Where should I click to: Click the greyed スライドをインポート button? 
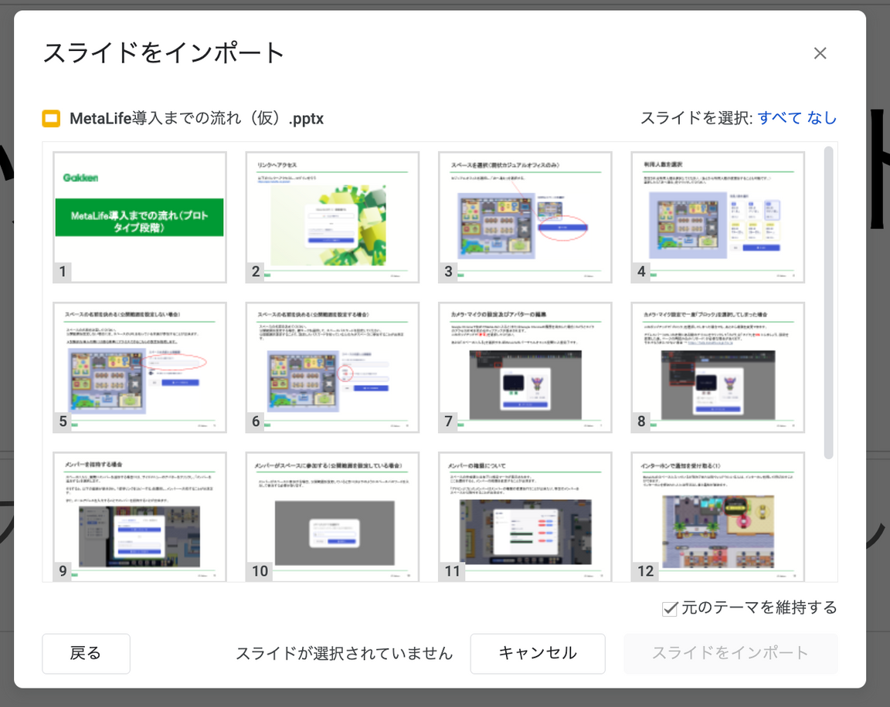pyautogui.click(x=730, y=653)
